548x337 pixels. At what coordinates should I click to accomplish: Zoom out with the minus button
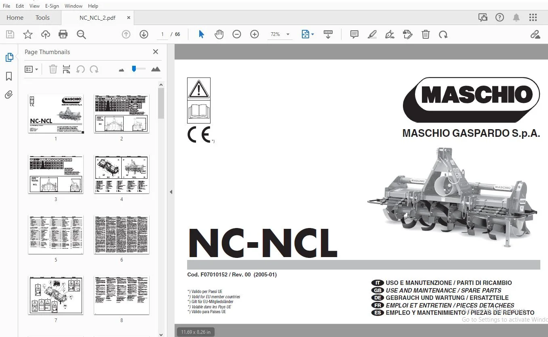point(237,35)
